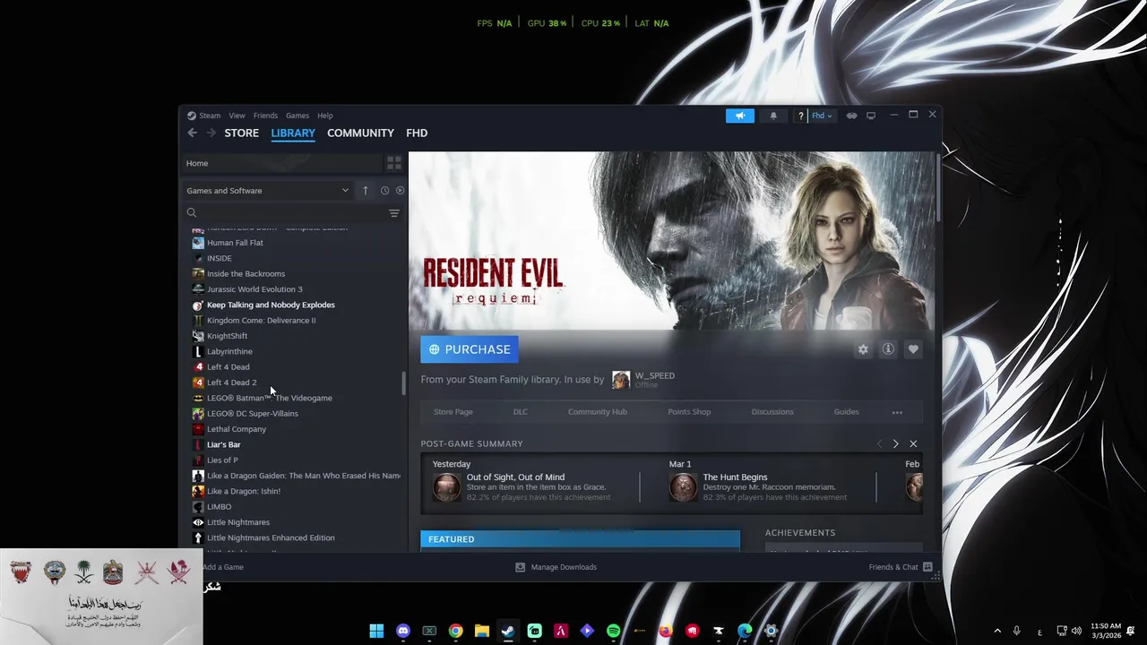1147x645 pixels.
Task: Switch to the COMMUNITY tab
Action: 360,133
